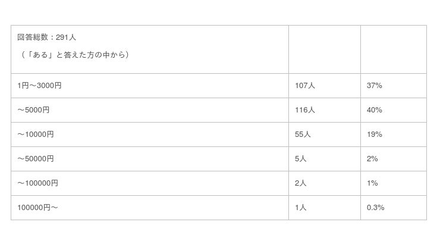The width and height of the screenshot is (440, 244).
Task: Click the '55人' count cell
Action: click(x=303, y=134)
